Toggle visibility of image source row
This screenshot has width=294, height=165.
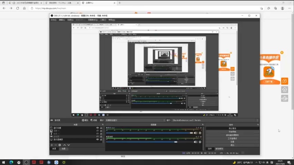(x=97, y=131)
